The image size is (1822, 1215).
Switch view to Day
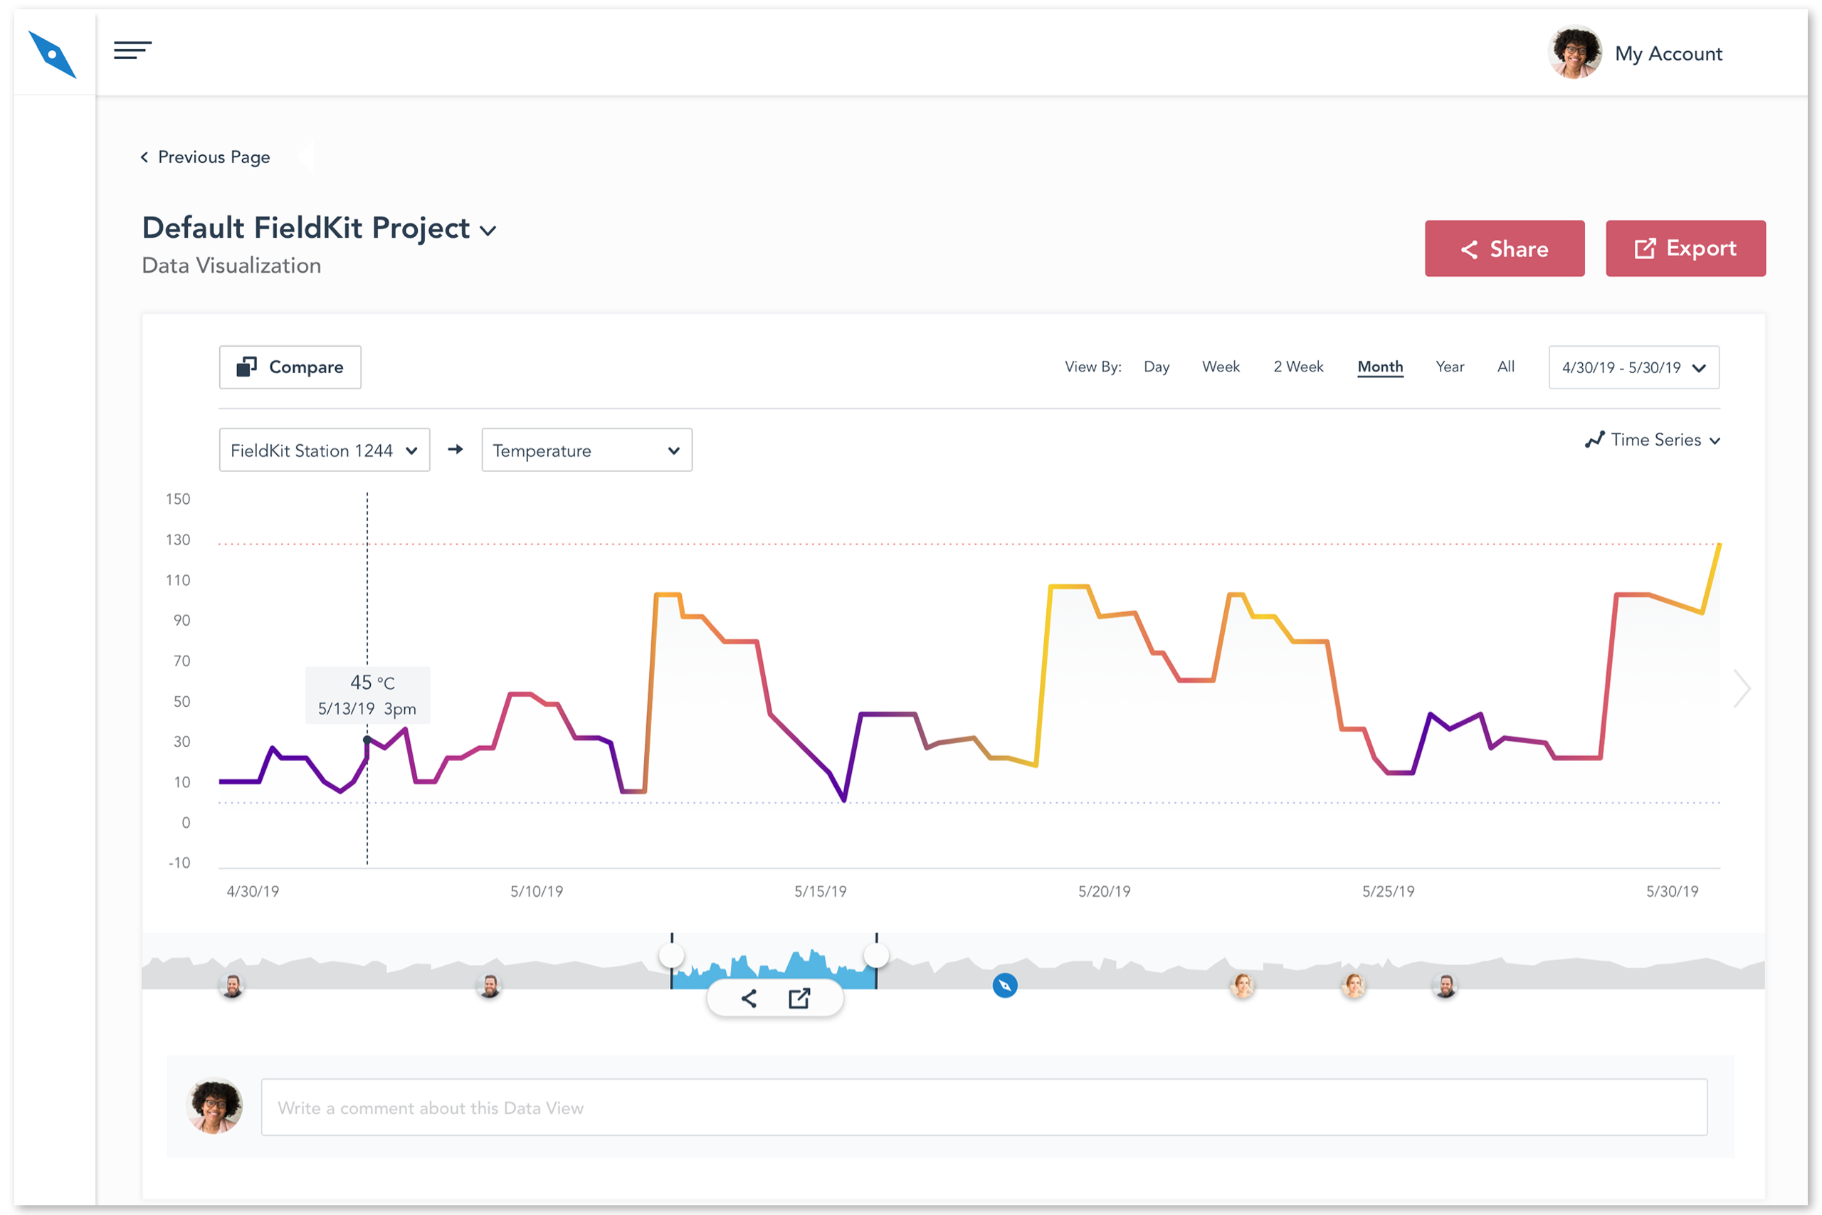[1156, 367]
